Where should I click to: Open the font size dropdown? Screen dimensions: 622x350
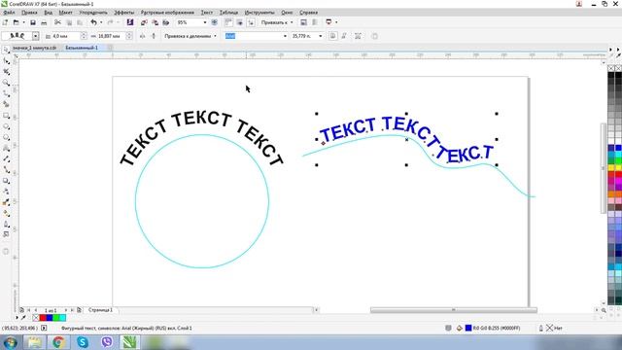click(320, 36)
